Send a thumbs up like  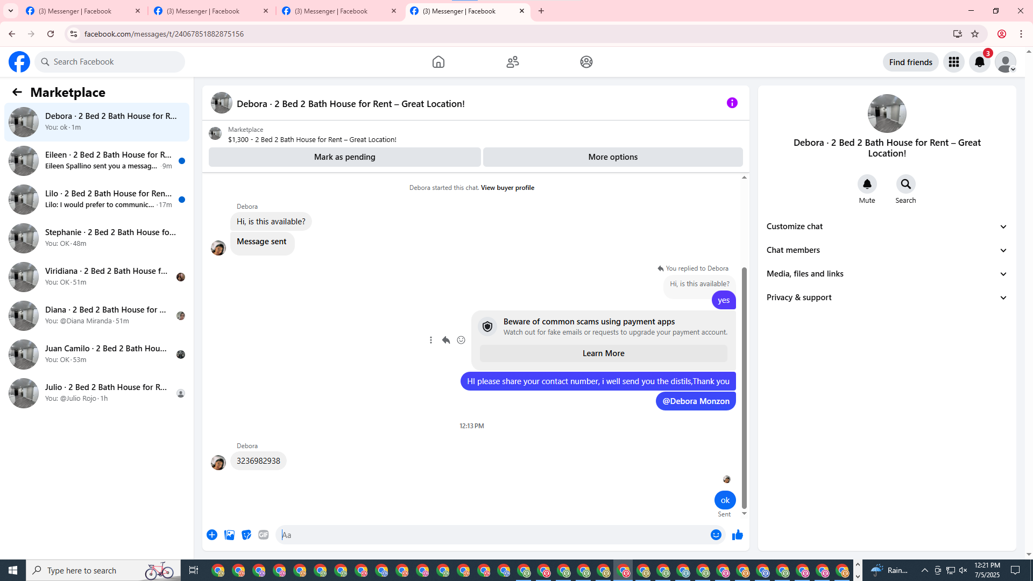click(x=737, y=535)
